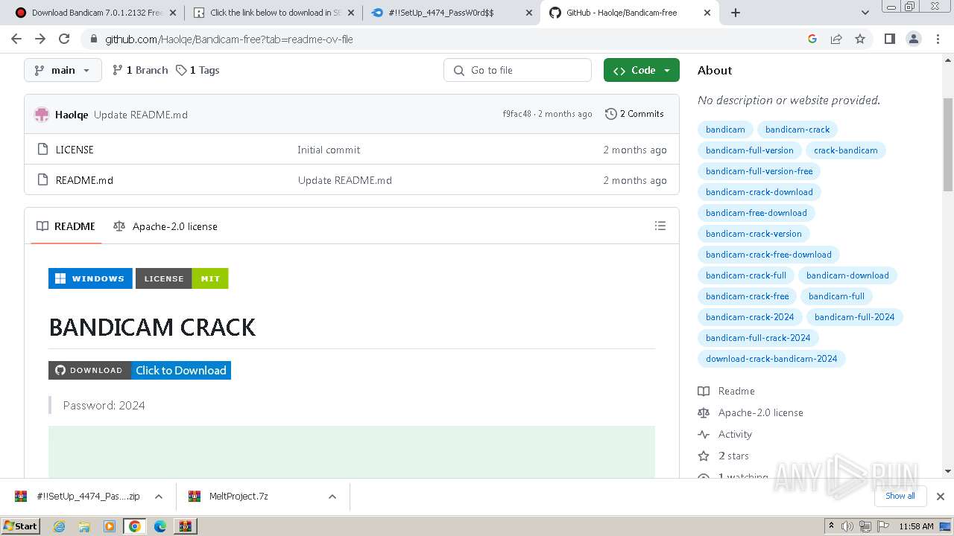Open the WinRAR taskbar icon
Viewport: 954px width, 536px height.
[186, 526]
